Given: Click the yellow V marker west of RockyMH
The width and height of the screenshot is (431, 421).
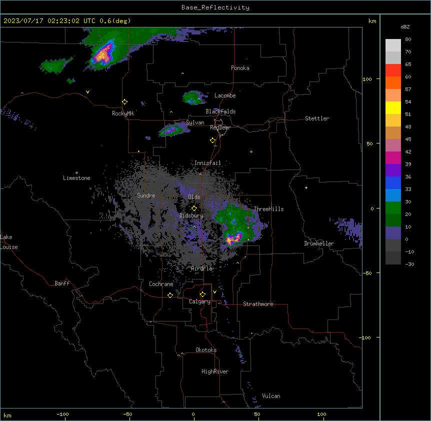Looking at the screenshot, I should pyautogui.click(x=87, y=92).
